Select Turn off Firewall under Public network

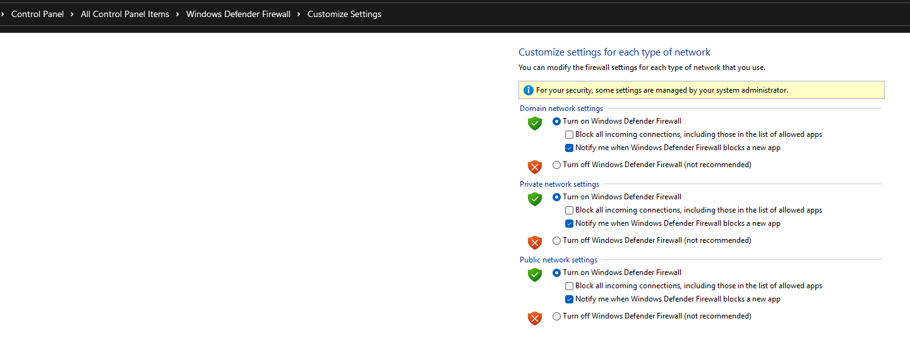tap(556, 316)
